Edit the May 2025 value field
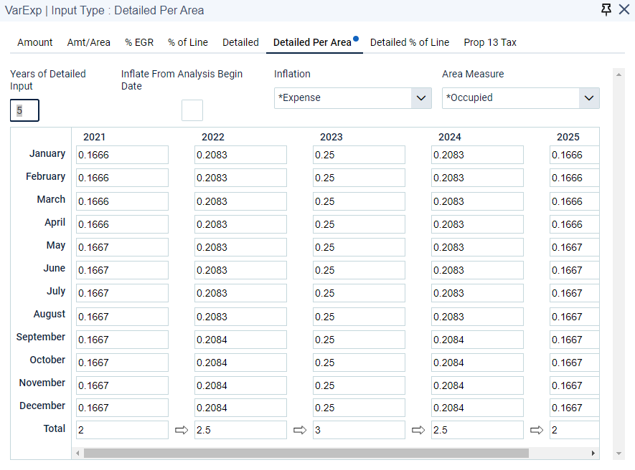635x470 pixels. click(x=574, y=247)
